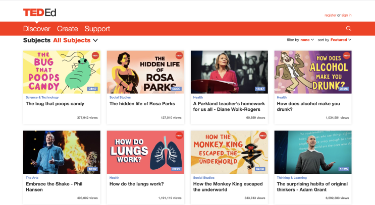Click the TED-Ed badge on the lungs thumbnail

[179, 135]
